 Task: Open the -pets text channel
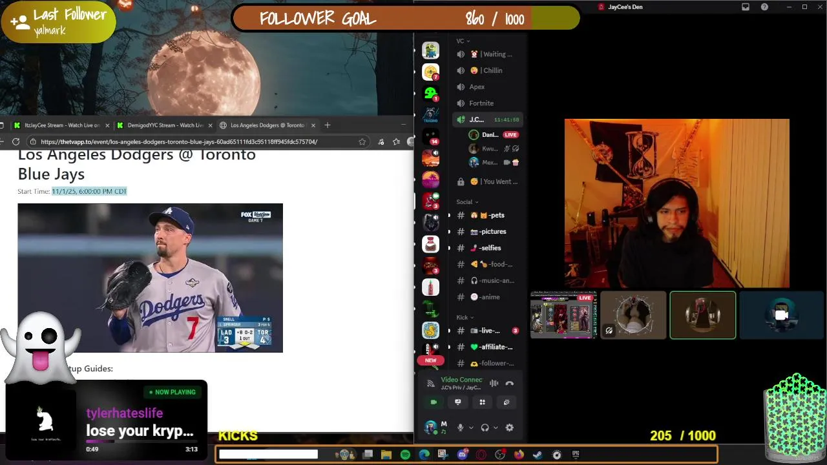pos(488,215)
